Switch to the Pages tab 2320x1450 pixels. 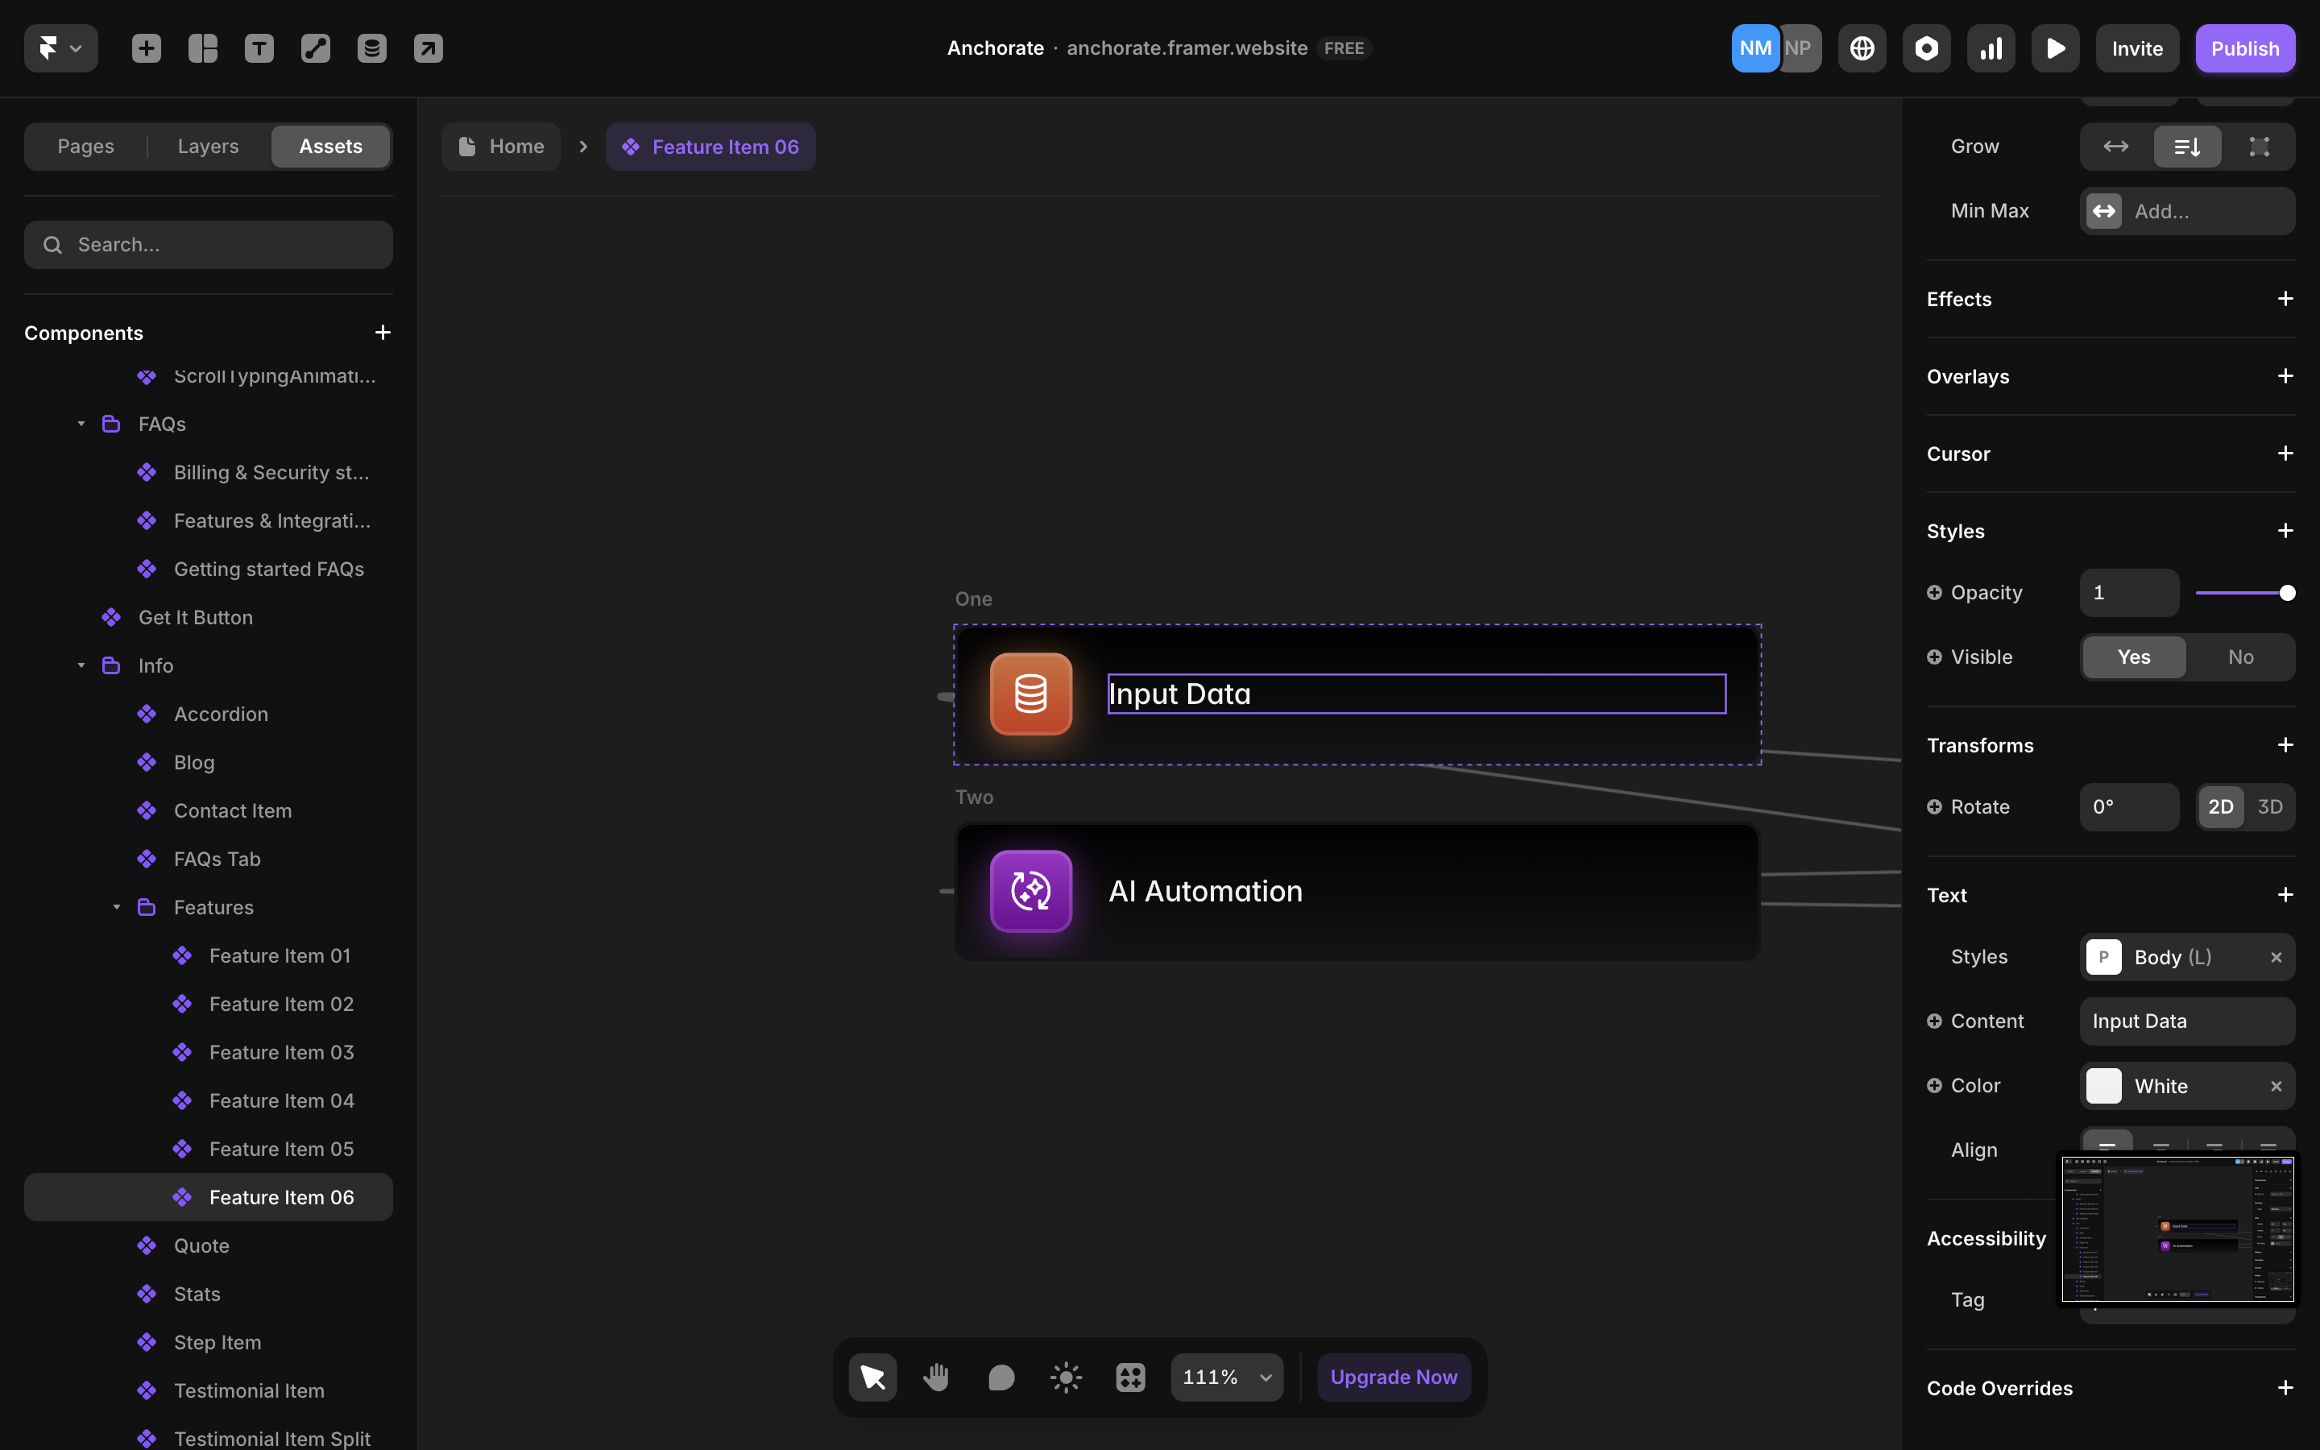click(x=85, y=147)
